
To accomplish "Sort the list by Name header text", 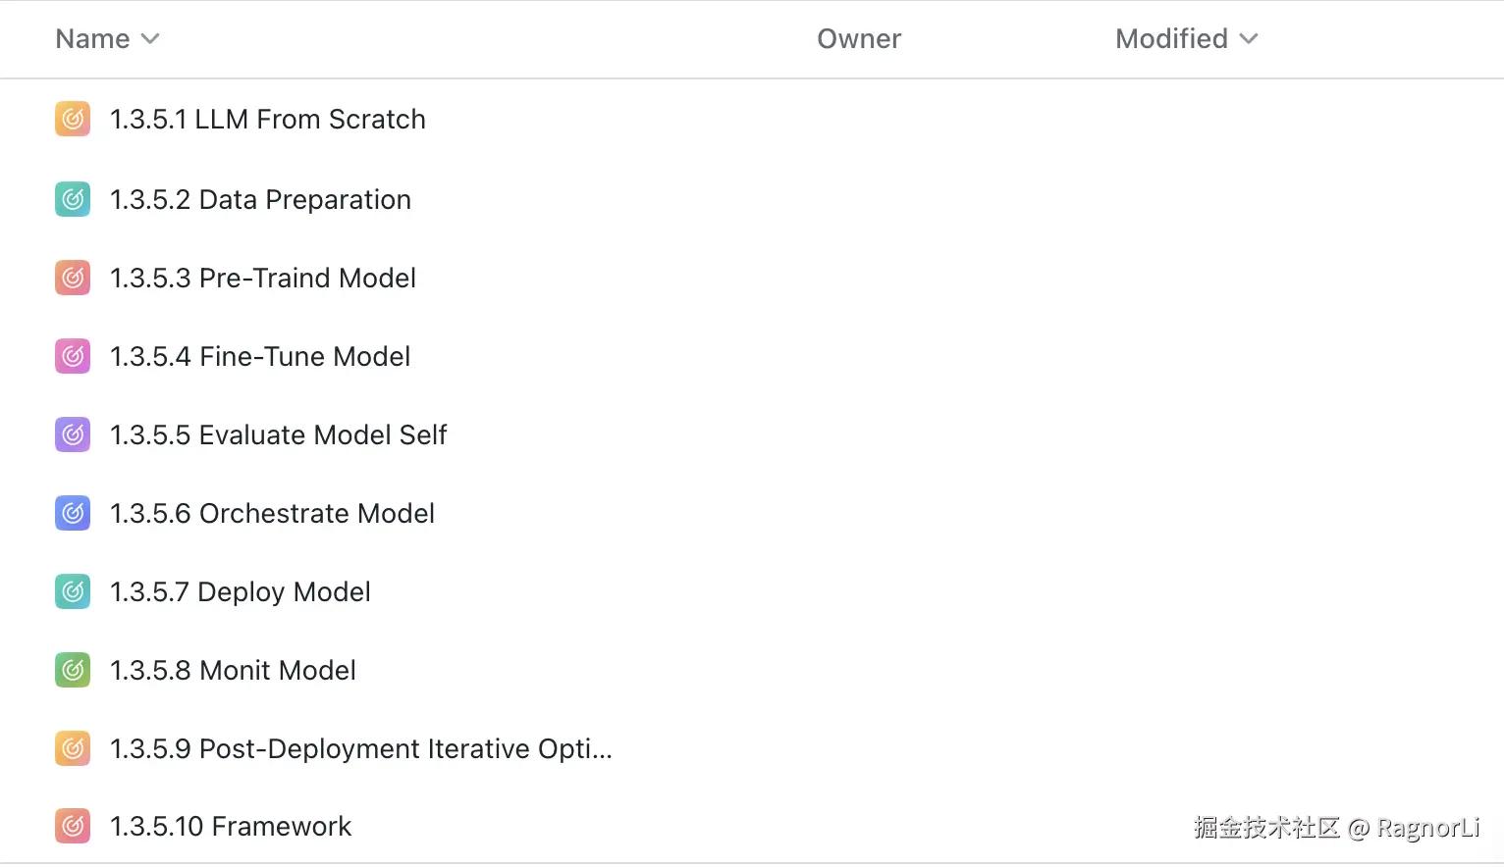I will click(x=92, y=39).
